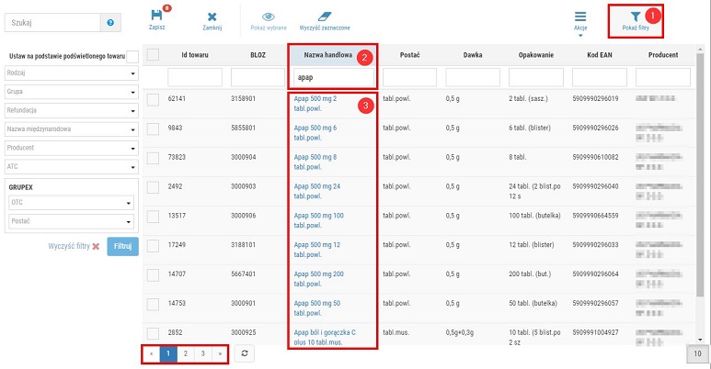711x369 pixels.
Task: Click EAN cell 5909990296019
Action: (x=595, y=99)
